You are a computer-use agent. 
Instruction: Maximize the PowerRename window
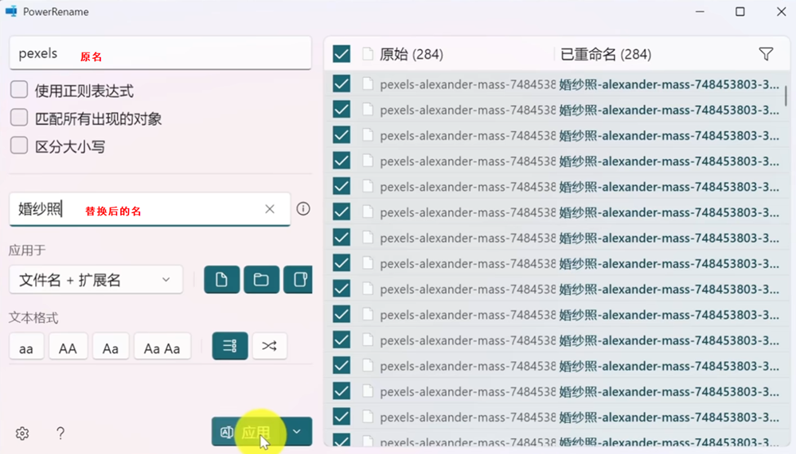coord(740,11)
